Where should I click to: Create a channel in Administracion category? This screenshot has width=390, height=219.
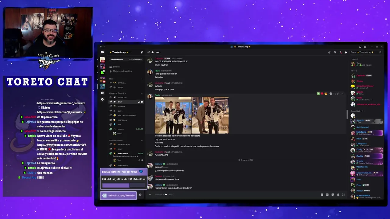(x=142, y=141)
